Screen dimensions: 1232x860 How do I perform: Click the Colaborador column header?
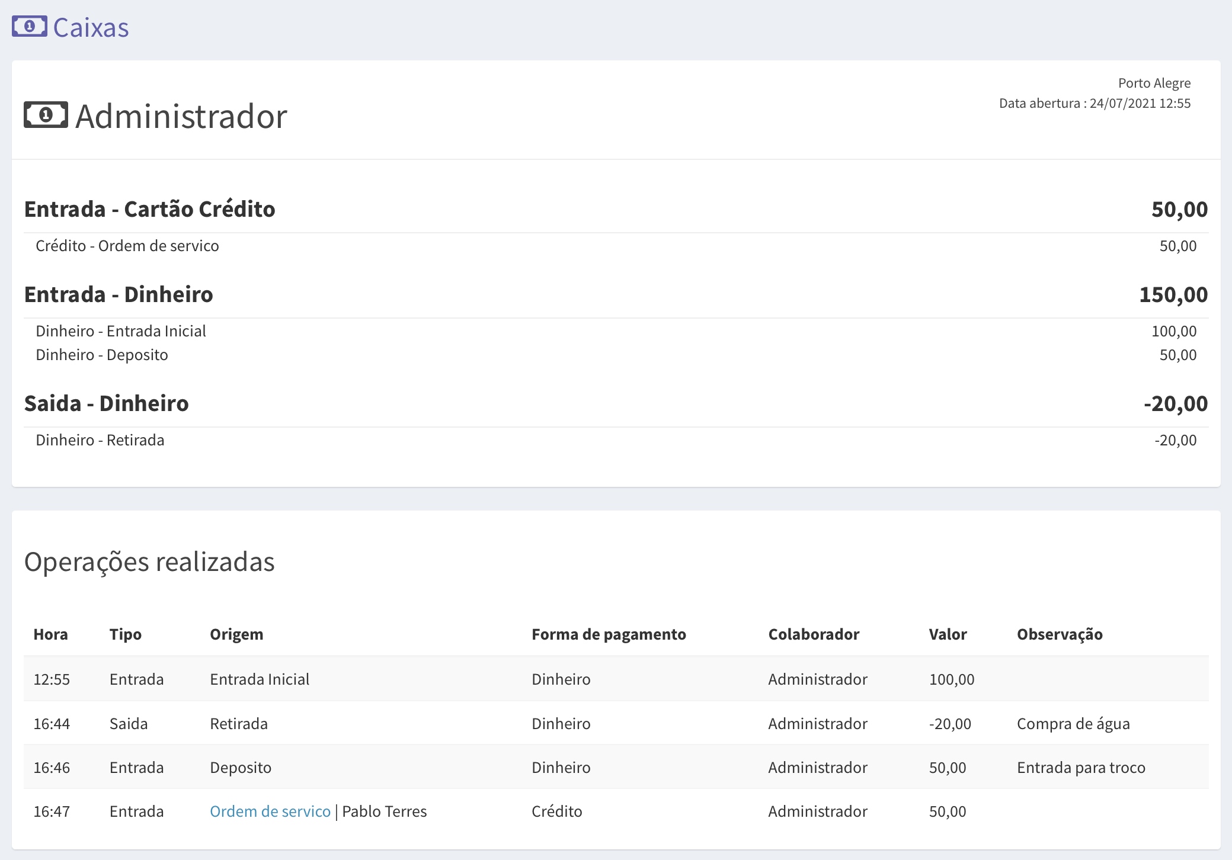pos(813,634)
